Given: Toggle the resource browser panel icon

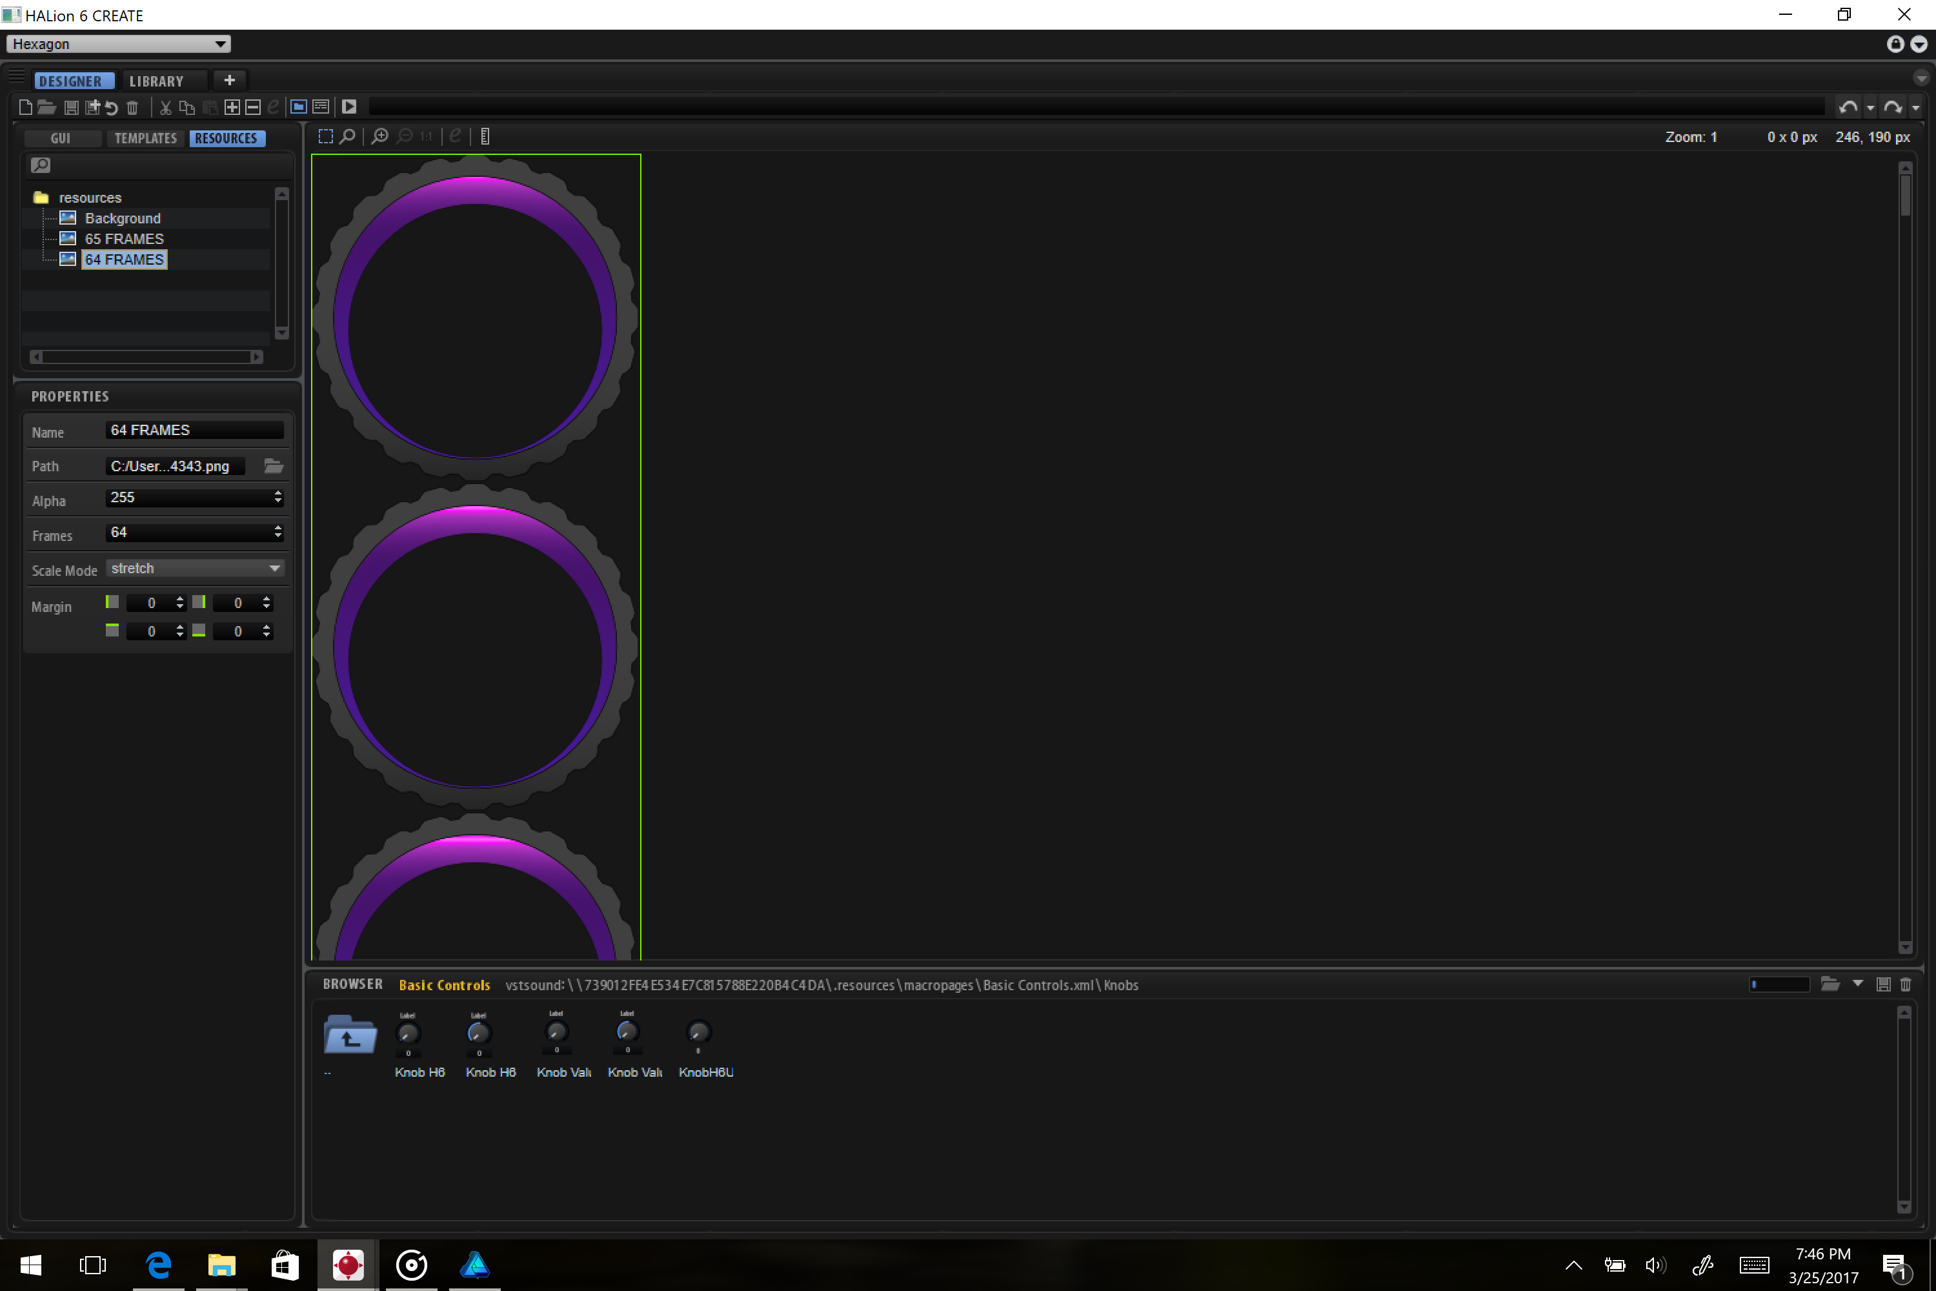Looking at the screenshot, I should [299, 107].
